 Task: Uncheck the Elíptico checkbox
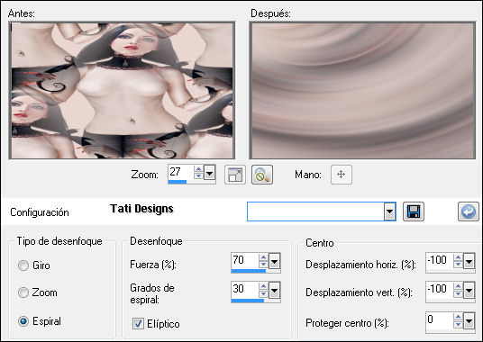138,323
